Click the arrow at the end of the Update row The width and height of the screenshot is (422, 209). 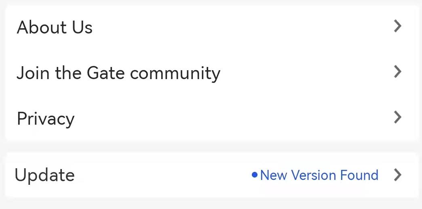[398, 175]
